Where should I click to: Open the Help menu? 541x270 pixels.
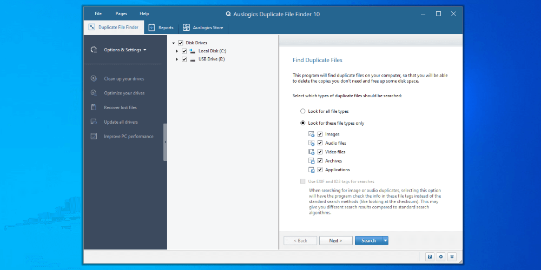144,14
